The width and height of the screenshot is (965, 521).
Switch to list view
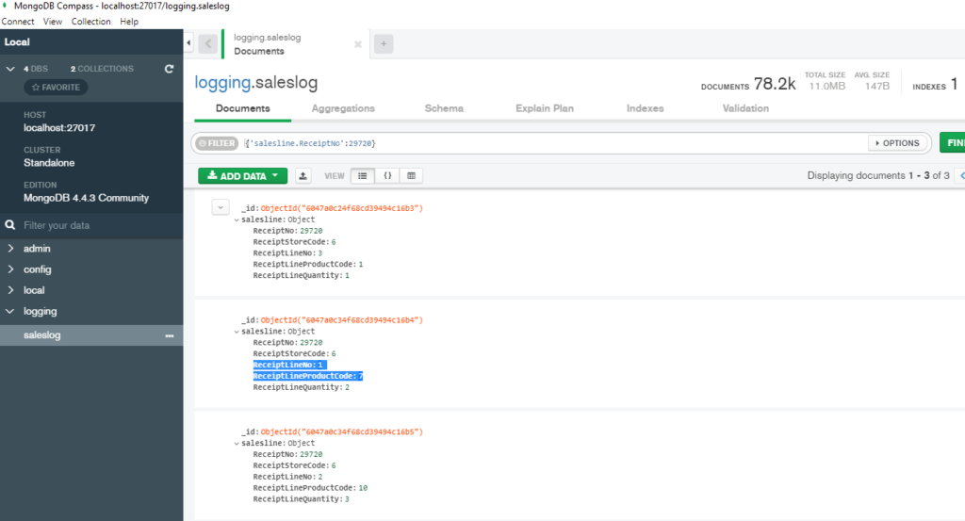coord(363,176)
